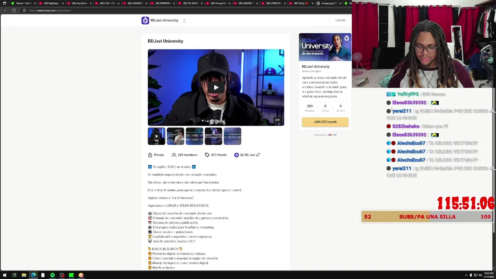
Task: Switch to the '(43) BigDrippy' browser tab
Action: click(x=51, y=3)
